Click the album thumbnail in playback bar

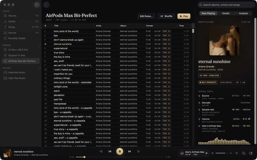point(8,153)
